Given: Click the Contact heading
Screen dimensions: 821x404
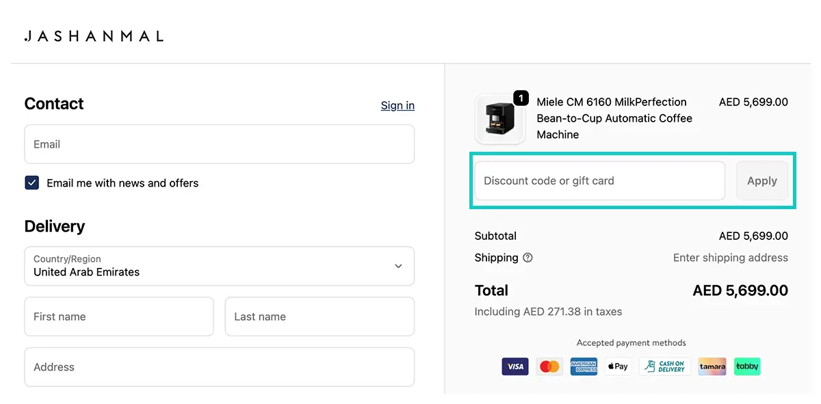Looking at the screenshot, I should tap(54, 104).
